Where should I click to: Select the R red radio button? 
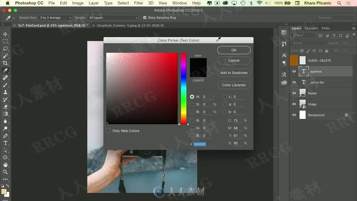tap(192, 121)
